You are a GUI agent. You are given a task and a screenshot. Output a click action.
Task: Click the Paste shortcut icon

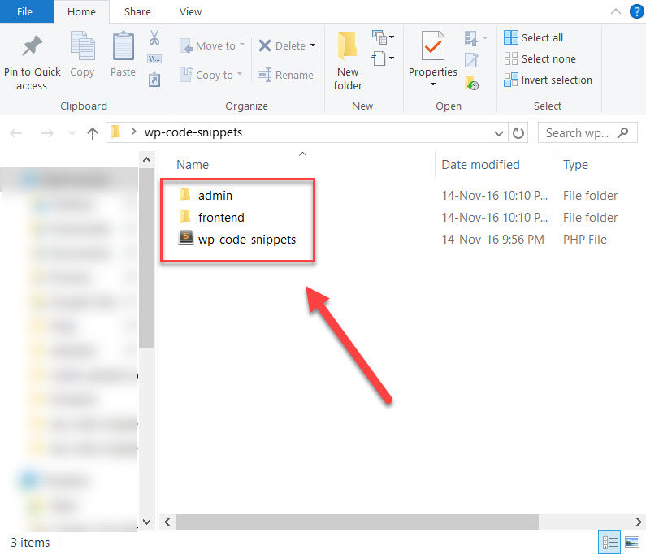tap(154, 80)
